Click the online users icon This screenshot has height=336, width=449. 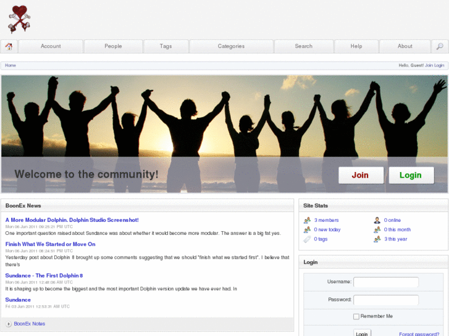[377, 220]
